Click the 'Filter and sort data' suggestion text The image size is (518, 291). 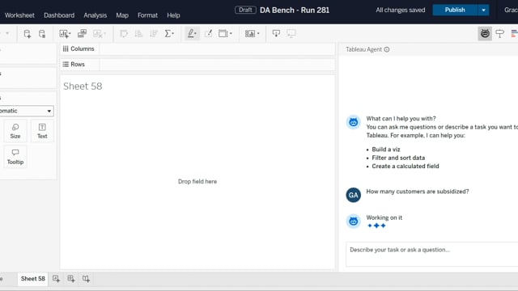(x=398, y=158)
